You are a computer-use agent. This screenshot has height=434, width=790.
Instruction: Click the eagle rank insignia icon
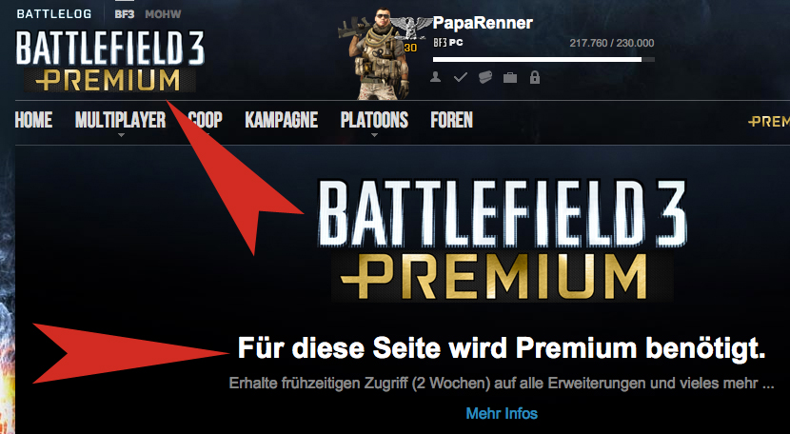[411, 28]
